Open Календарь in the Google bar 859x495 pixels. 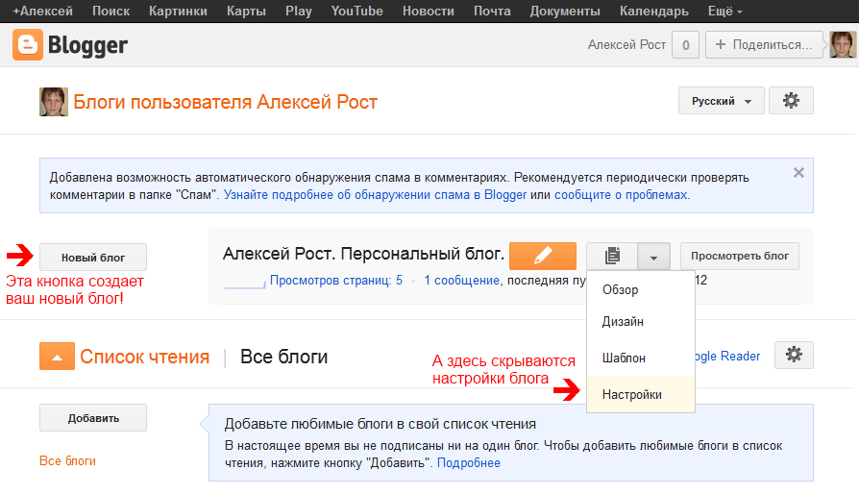(654, 11)
